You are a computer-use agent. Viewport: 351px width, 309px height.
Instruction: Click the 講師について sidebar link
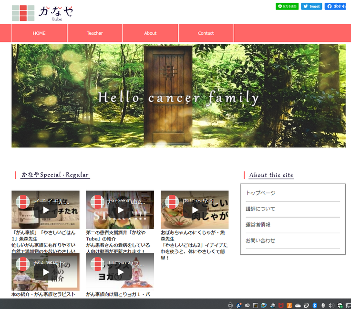pos(260,209)
